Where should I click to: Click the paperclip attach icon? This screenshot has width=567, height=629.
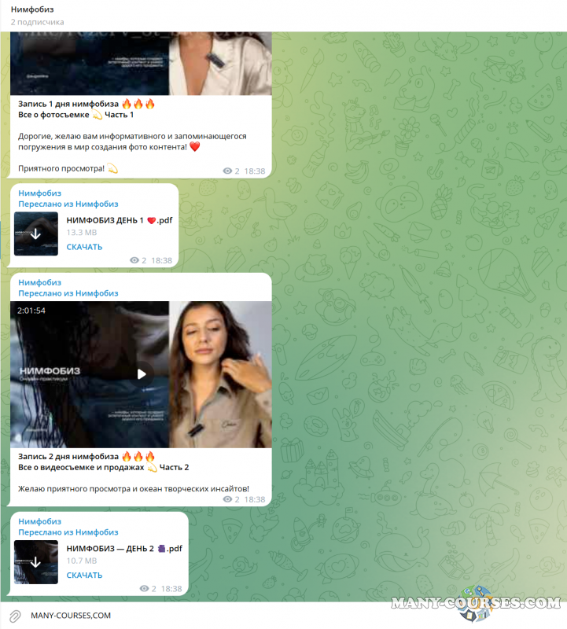click(14, 616)
